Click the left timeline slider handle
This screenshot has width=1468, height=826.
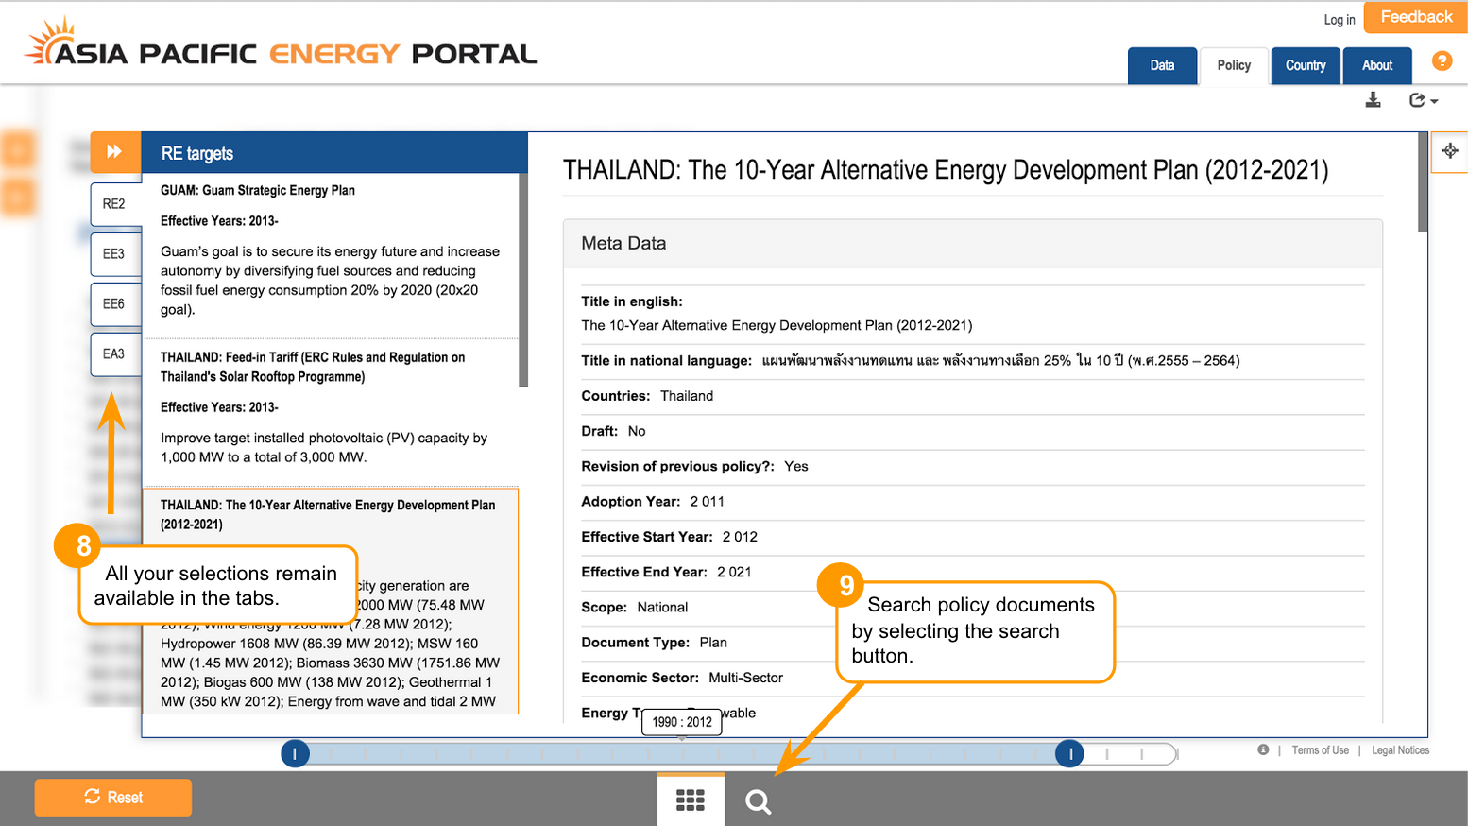coord(295,753)
